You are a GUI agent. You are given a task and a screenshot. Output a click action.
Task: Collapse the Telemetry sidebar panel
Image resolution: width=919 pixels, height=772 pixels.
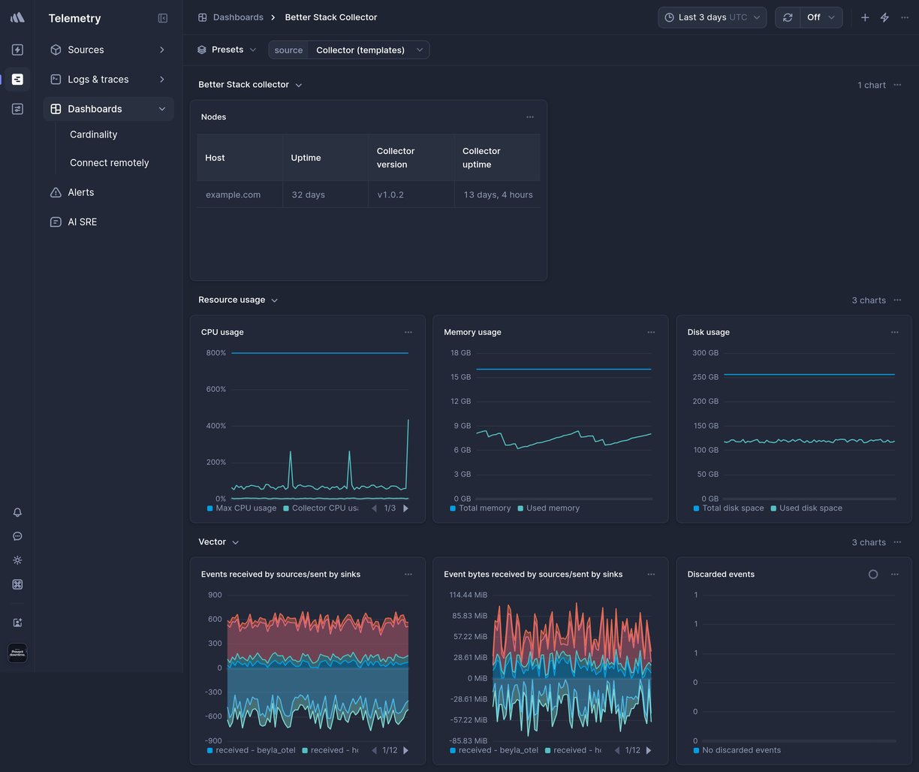coord(163,18)
